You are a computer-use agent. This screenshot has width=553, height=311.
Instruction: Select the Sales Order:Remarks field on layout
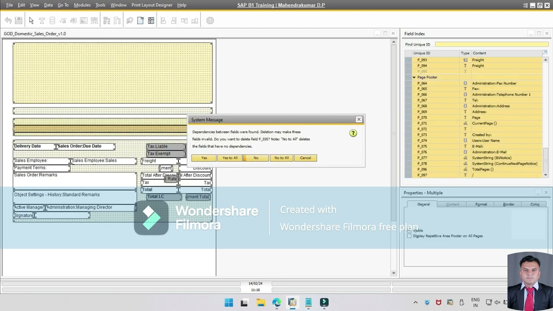(74, 181)
